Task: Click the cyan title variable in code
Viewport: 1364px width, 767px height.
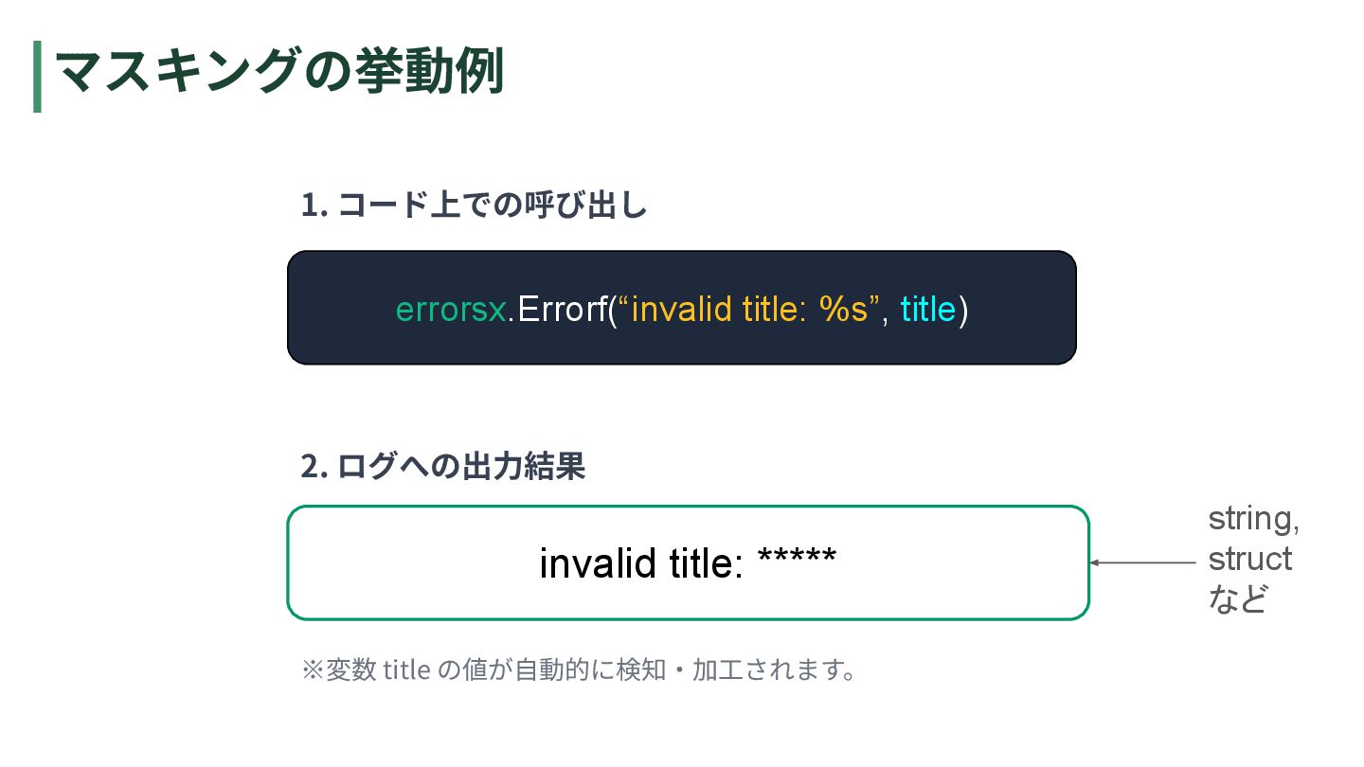Action: pyautogui.click(x=927, y=310)
